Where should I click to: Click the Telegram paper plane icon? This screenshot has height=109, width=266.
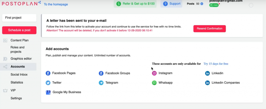[101, 83]
